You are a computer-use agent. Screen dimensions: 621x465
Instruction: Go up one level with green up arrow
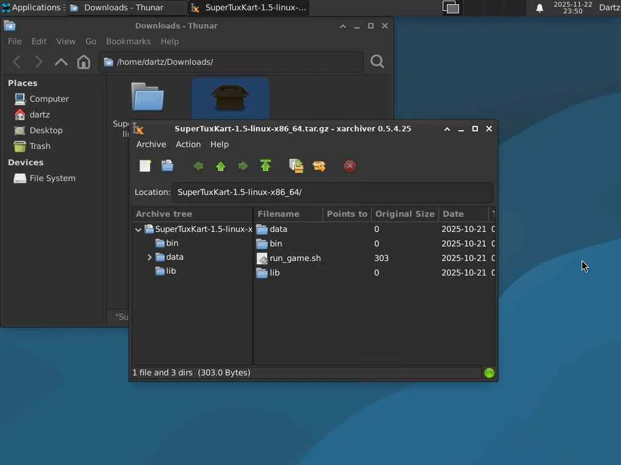tap(221, 166)
